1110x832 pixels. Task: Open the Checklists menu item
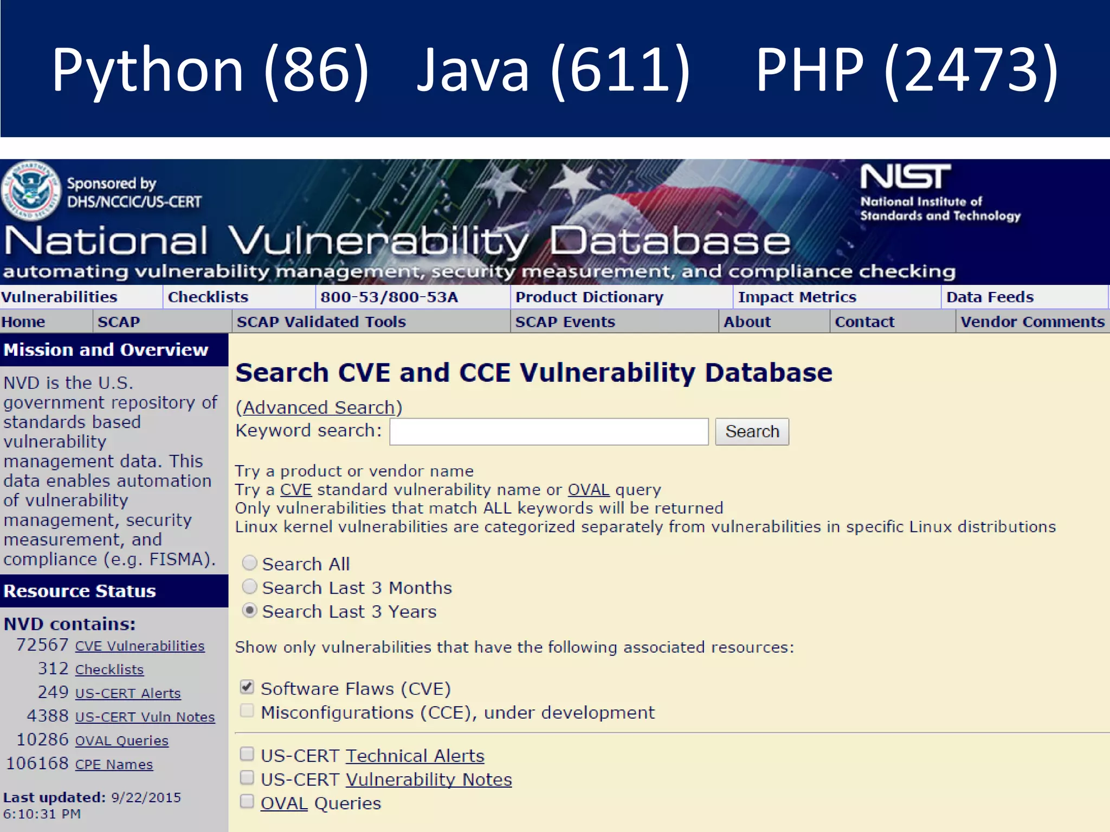[x=208, y=297]
